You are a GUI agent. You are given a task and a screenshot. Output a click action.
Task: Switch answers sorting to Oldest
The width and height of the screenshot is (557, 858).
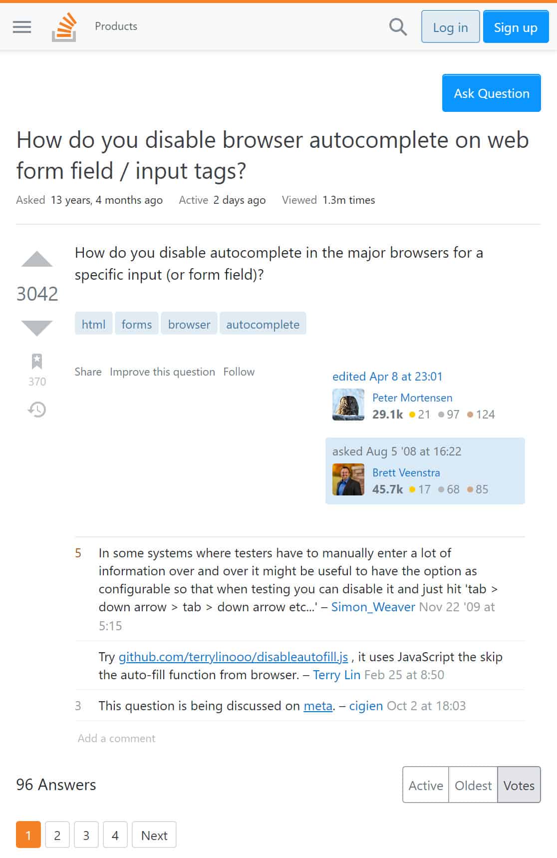pos(472,785)
